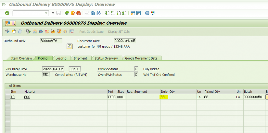268x133 pixels.
Task: Click the Post Goods Issue button
Action: pyautogui.click(x=91, y=32)
